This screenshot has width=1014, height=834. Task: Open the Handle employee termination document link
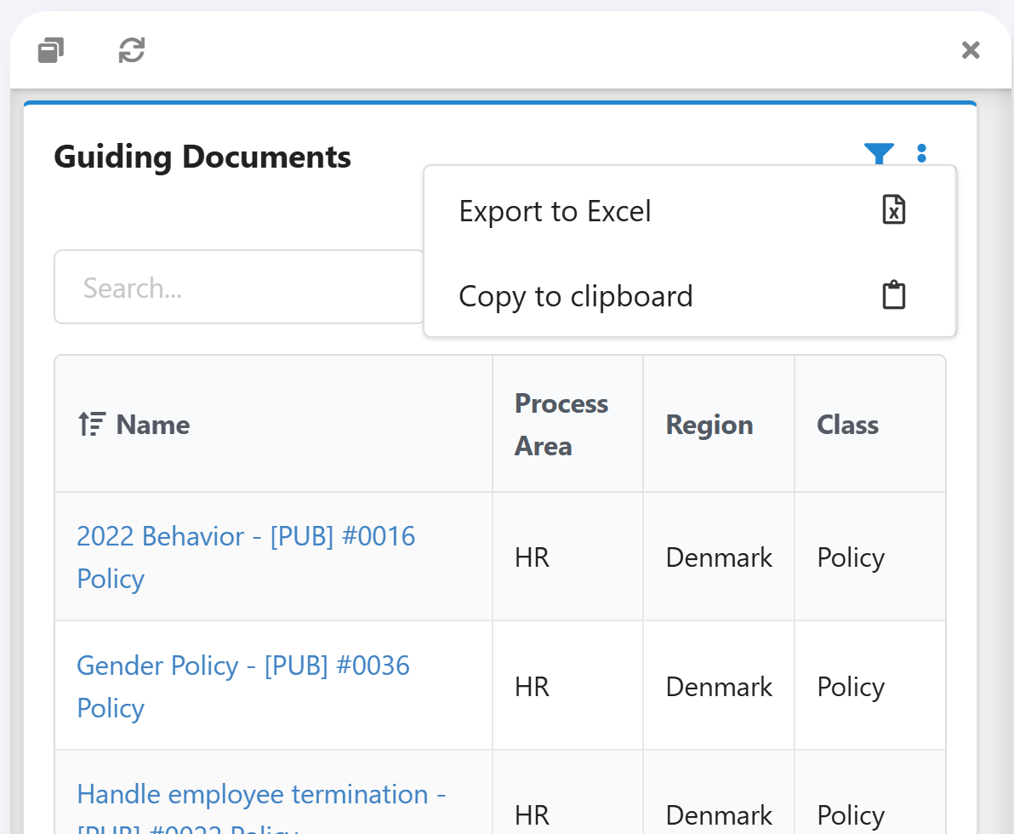tap(262, 795)
